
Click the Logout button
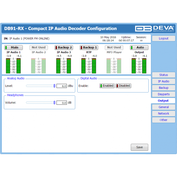[163, 38]
